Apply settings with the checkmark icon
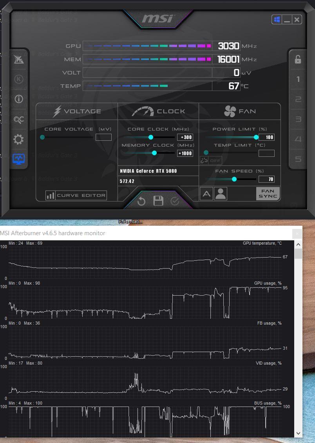This screenshot has width=315, height=443. pos(175,201)
